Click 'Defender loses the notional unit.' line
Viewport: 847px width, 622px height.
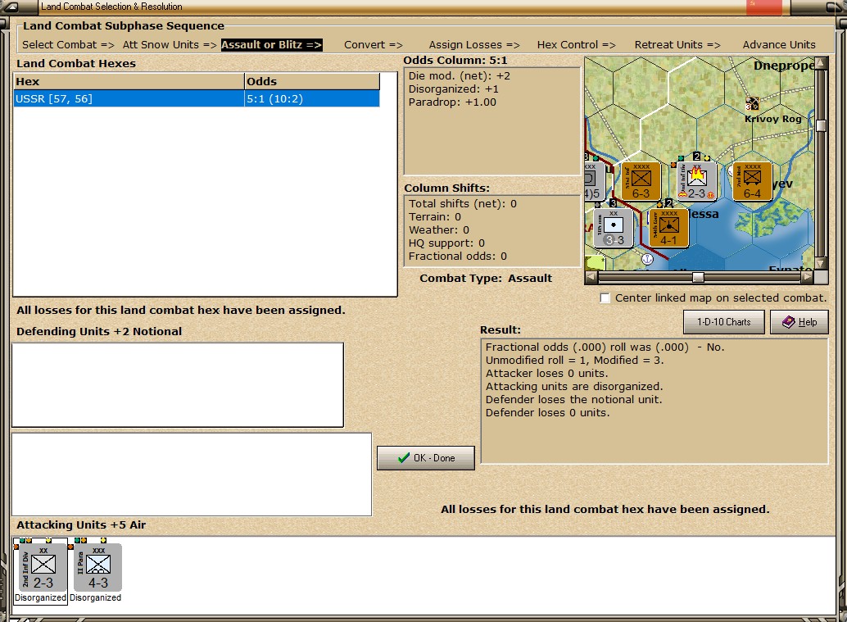point(573,399)
